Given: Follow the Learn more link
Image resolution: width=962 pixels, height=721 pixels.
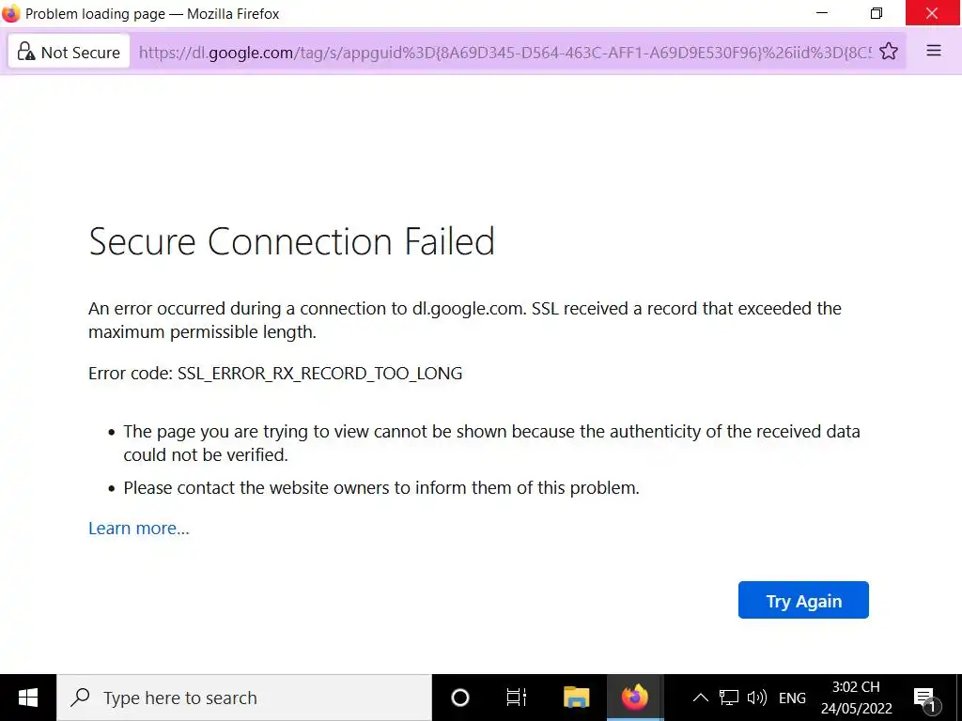Looking at the screenshot, I should (139, 529).
